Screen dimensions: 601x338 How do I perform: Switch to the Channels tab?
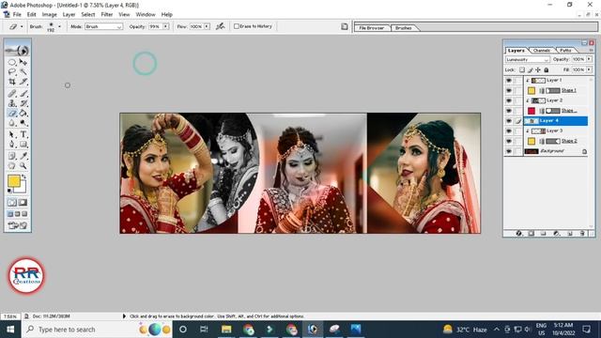coord(542,50)
